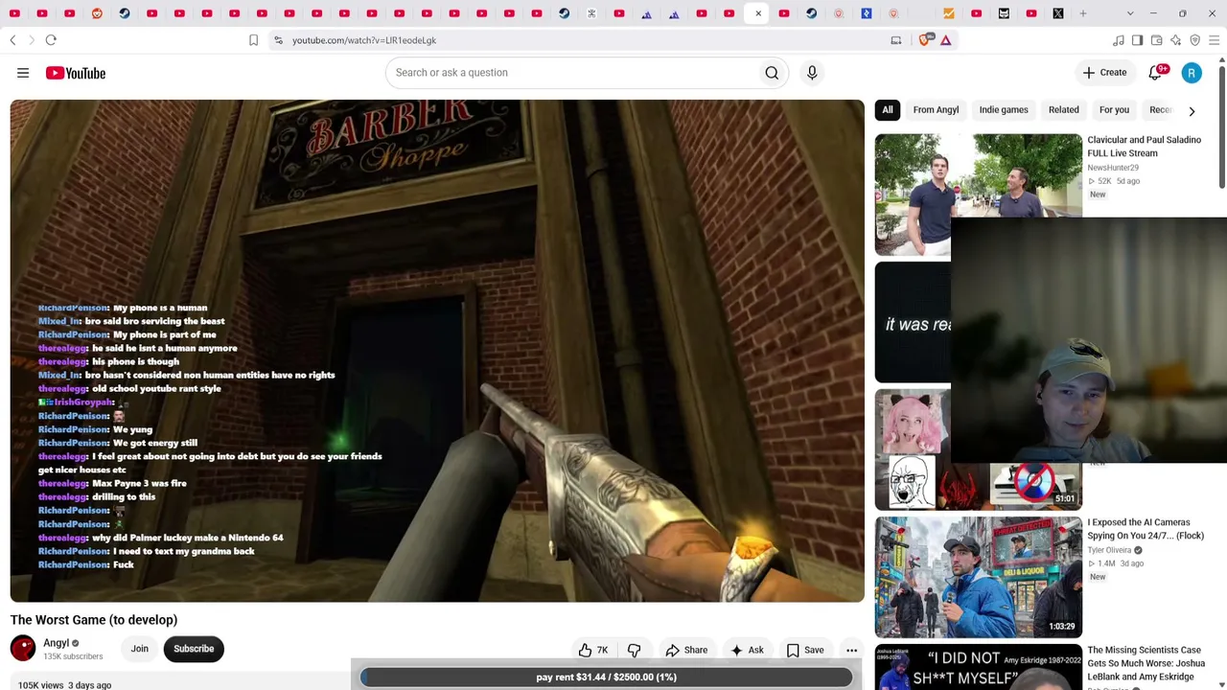The width and height of the screenshot is (1227, 690).
Task: Click the pay rent progress bar
Action: click(x=606, y=677)
